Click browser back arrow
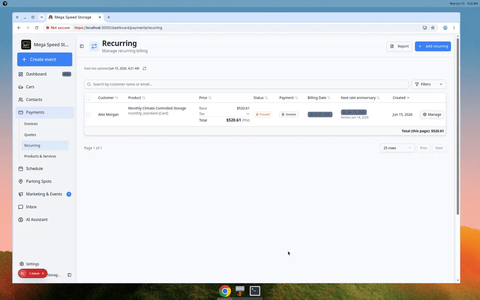This screenshot has width=480, height=300. 19,28
